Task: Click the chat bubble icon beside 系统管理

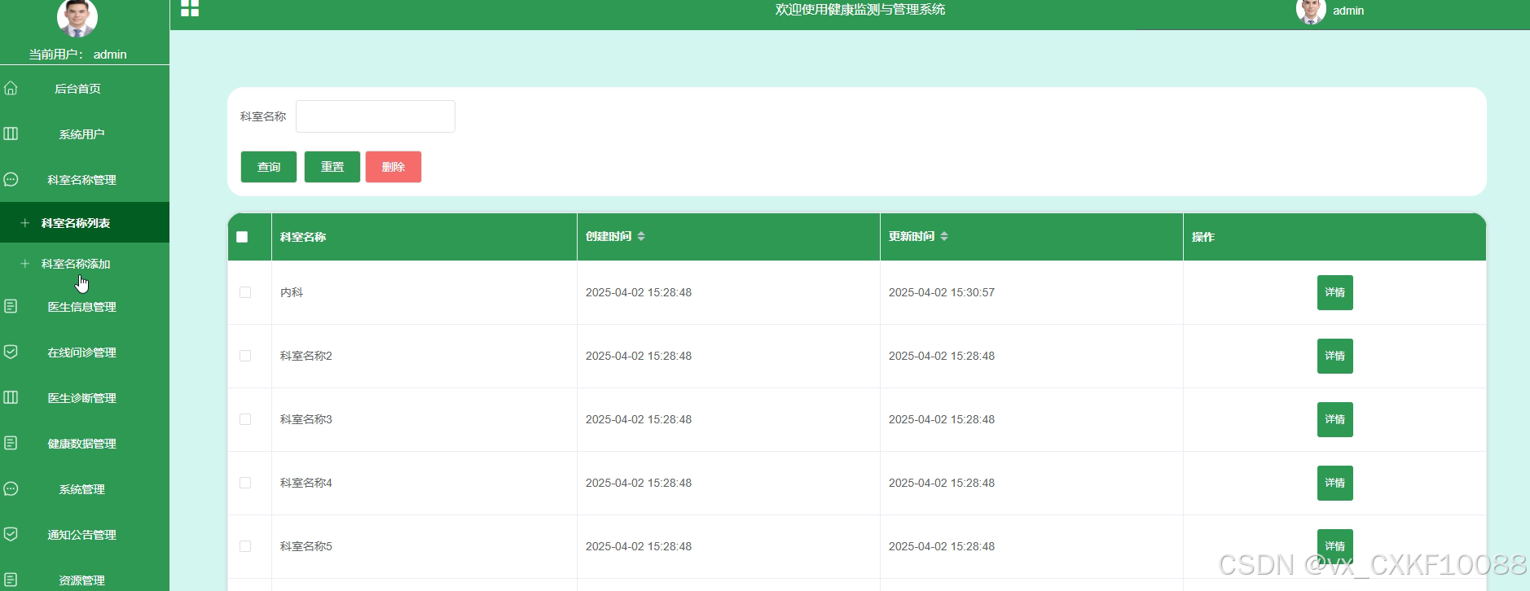Action: [11, 488]
